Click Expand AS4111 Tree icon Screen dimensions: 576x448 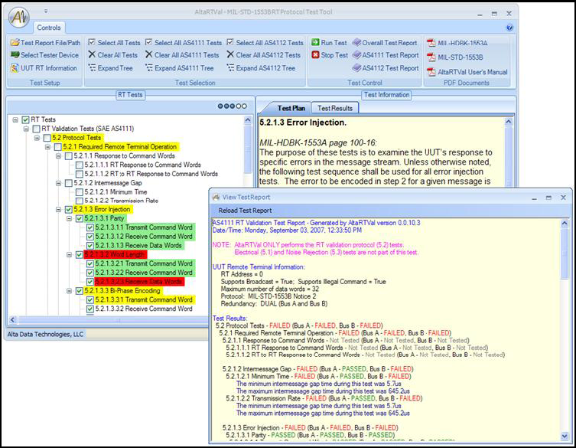coord(148,68)
